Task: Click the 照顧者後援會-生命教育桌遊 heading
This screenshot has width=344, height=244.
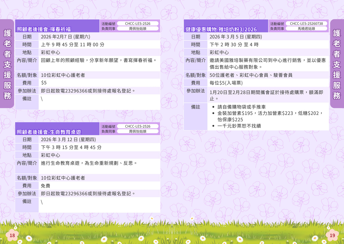Action: (x=49, y=132)
